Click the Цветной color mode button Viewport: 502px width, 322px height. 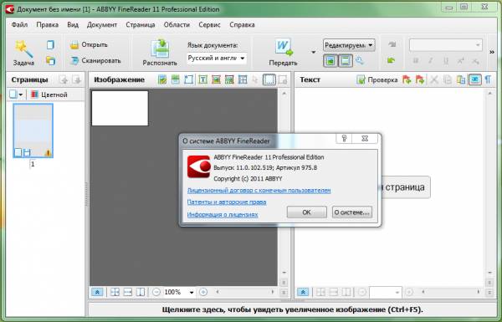coord(49,95)
